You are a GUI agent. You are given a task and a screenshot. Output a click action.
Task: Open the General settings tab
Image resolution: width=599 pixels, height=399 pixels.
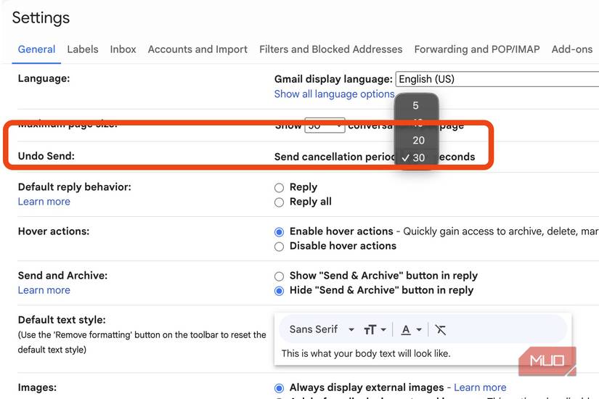click(x=37, y=49)
